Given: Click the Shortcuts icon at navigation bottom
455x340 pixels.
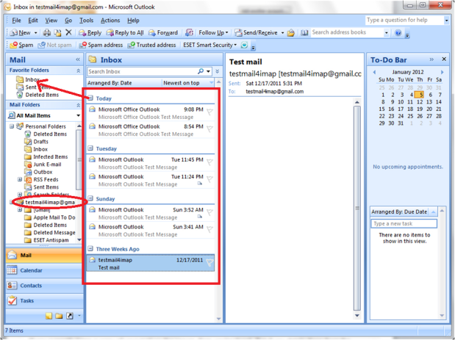Looking at the screenshot, I should pyautogui.click(x=70, y=316).
